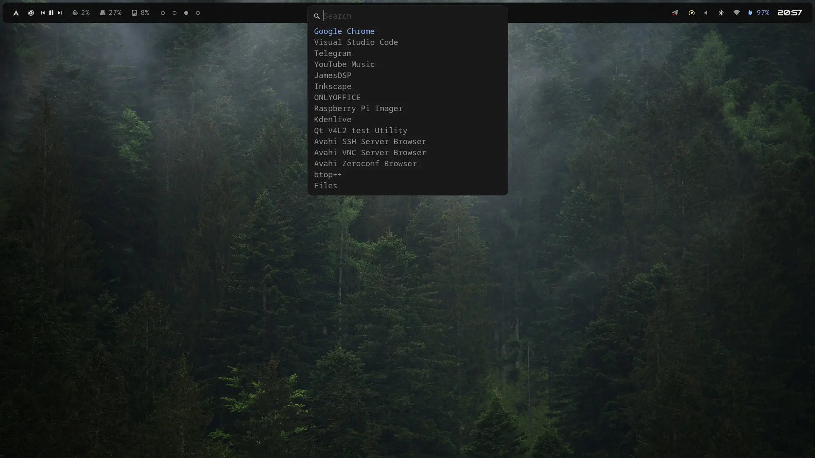
Task: Focus the Search input field
Action: point(413,16)
